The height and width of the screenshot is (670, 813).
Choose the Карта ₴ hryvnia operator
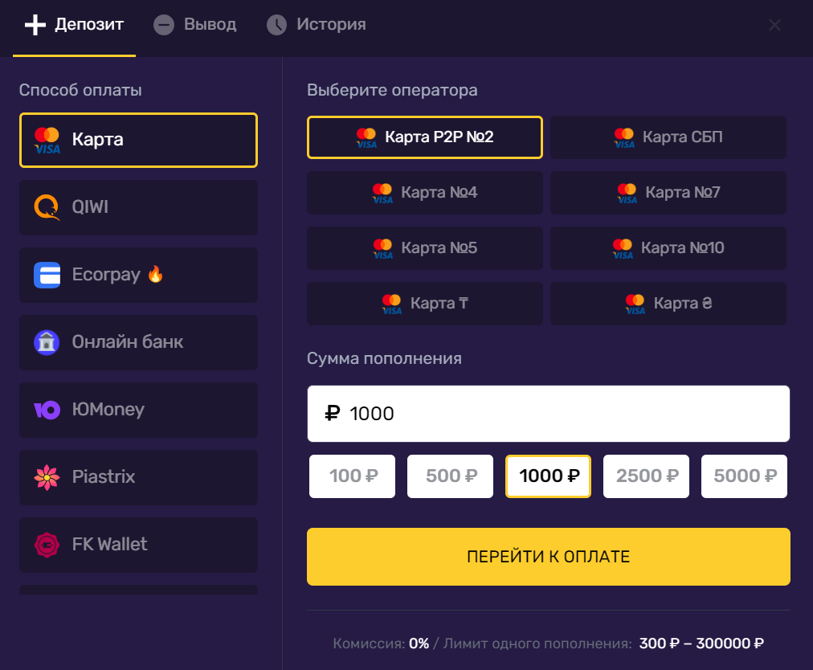click(x=668, y=304)
